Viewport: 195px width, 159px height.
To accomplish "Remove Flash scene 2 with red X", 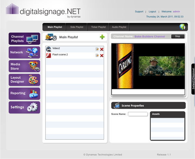I will (x=102, y=55).
